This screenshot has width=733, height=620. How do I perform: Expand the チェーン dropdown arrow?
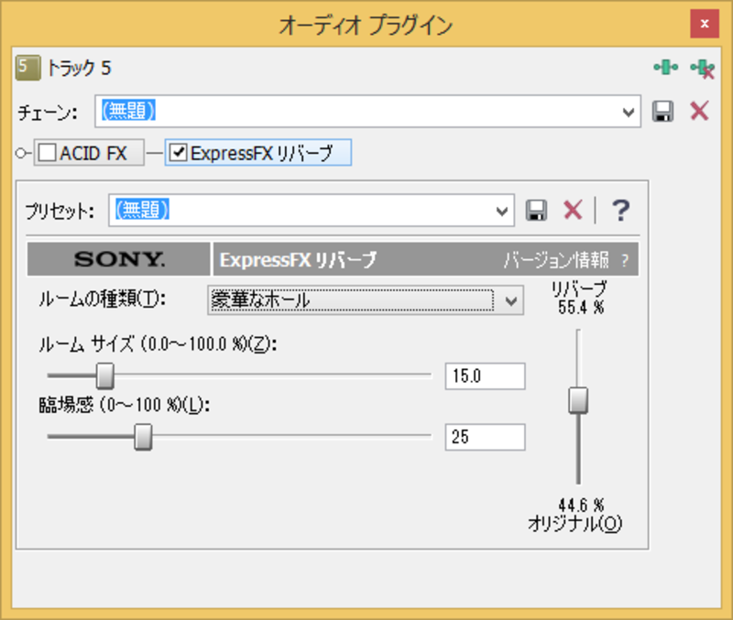coord(629,112)
